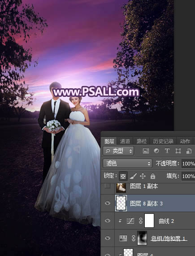Click the 不透明度 value field
The image size is (195, 256).
(x=188, y=164)
